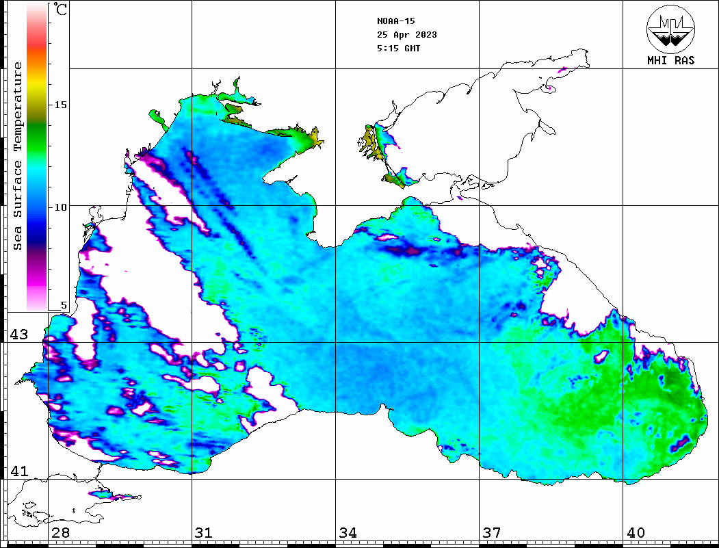Viewport: 719px width, 548px height.
Task: Click the '25 Apr 2023' date text
Action: 407,35
